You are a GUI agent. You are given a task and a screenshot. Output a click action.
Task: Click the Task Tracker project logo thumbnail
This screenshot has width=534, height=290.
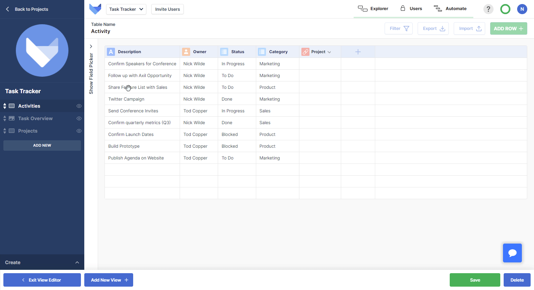(x=42, y=50)
